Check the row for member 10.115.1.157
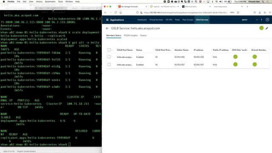Viewport: 272px width, 153px height. [109, 65]
